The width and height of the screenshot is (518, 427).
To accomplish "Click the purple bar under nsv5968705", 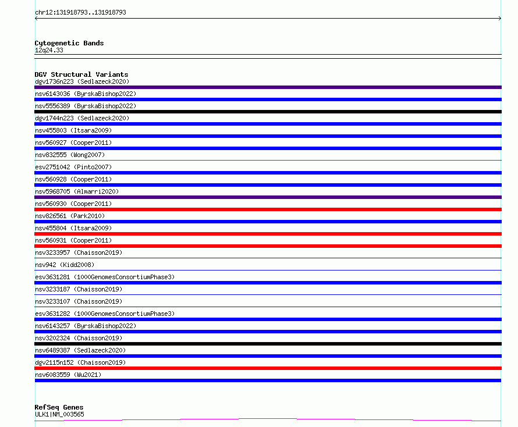I will [x=268, y=197].
